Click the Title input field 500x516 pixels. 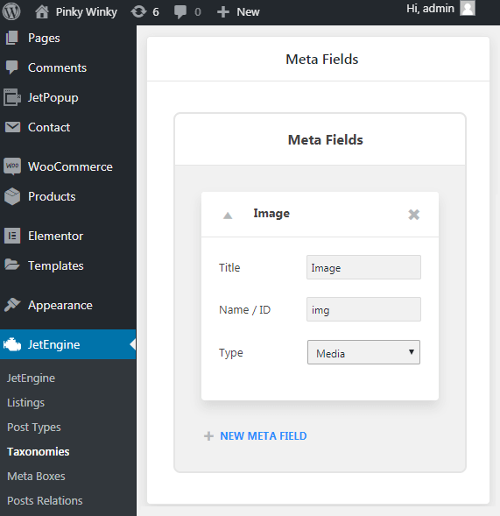tap(363, 267)
